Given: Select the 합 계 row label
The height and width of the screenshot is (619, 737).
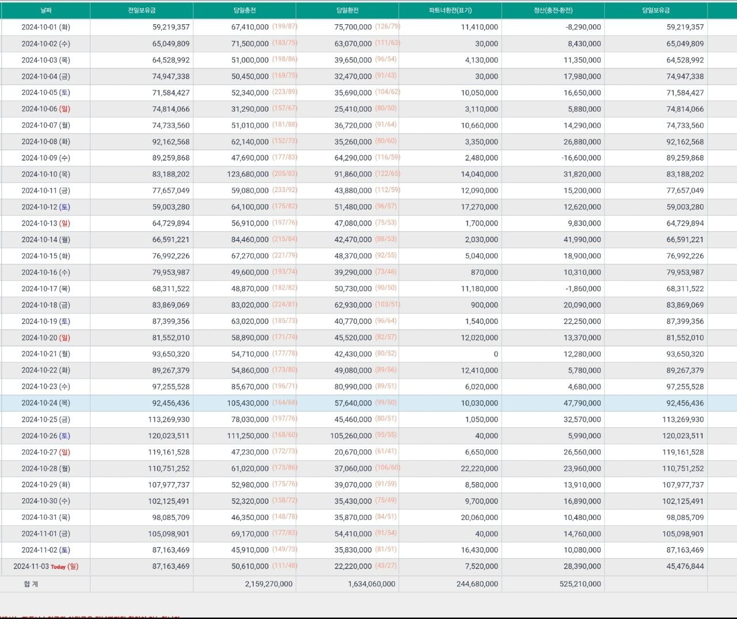Looking at the screenshot, I should click(x=31, y=584).
